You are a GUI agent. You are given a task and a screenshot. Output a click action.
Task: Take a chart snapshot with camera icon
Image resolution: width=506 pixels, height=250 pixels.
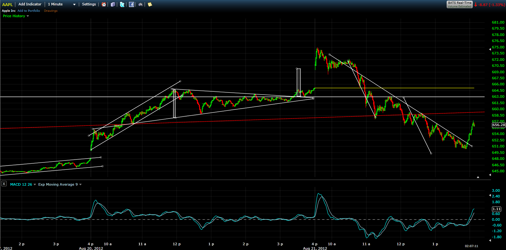pyautogui.click(x=140, y=4)
